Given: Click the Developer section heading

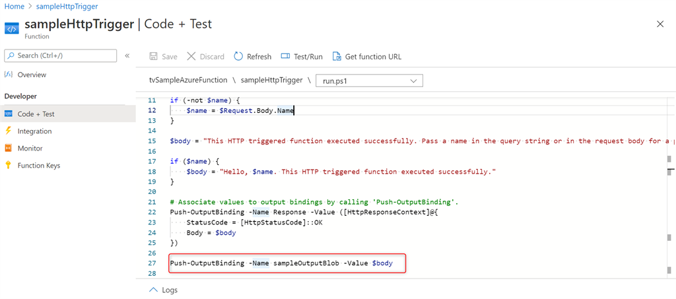Looking at the screenshot, I should tap(20, 96).
